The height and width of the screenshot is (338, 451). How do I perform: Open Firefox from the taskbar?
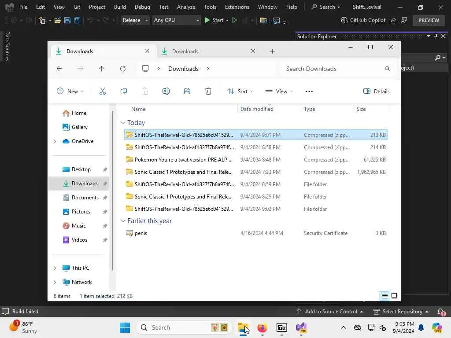[x=262, y=327]
